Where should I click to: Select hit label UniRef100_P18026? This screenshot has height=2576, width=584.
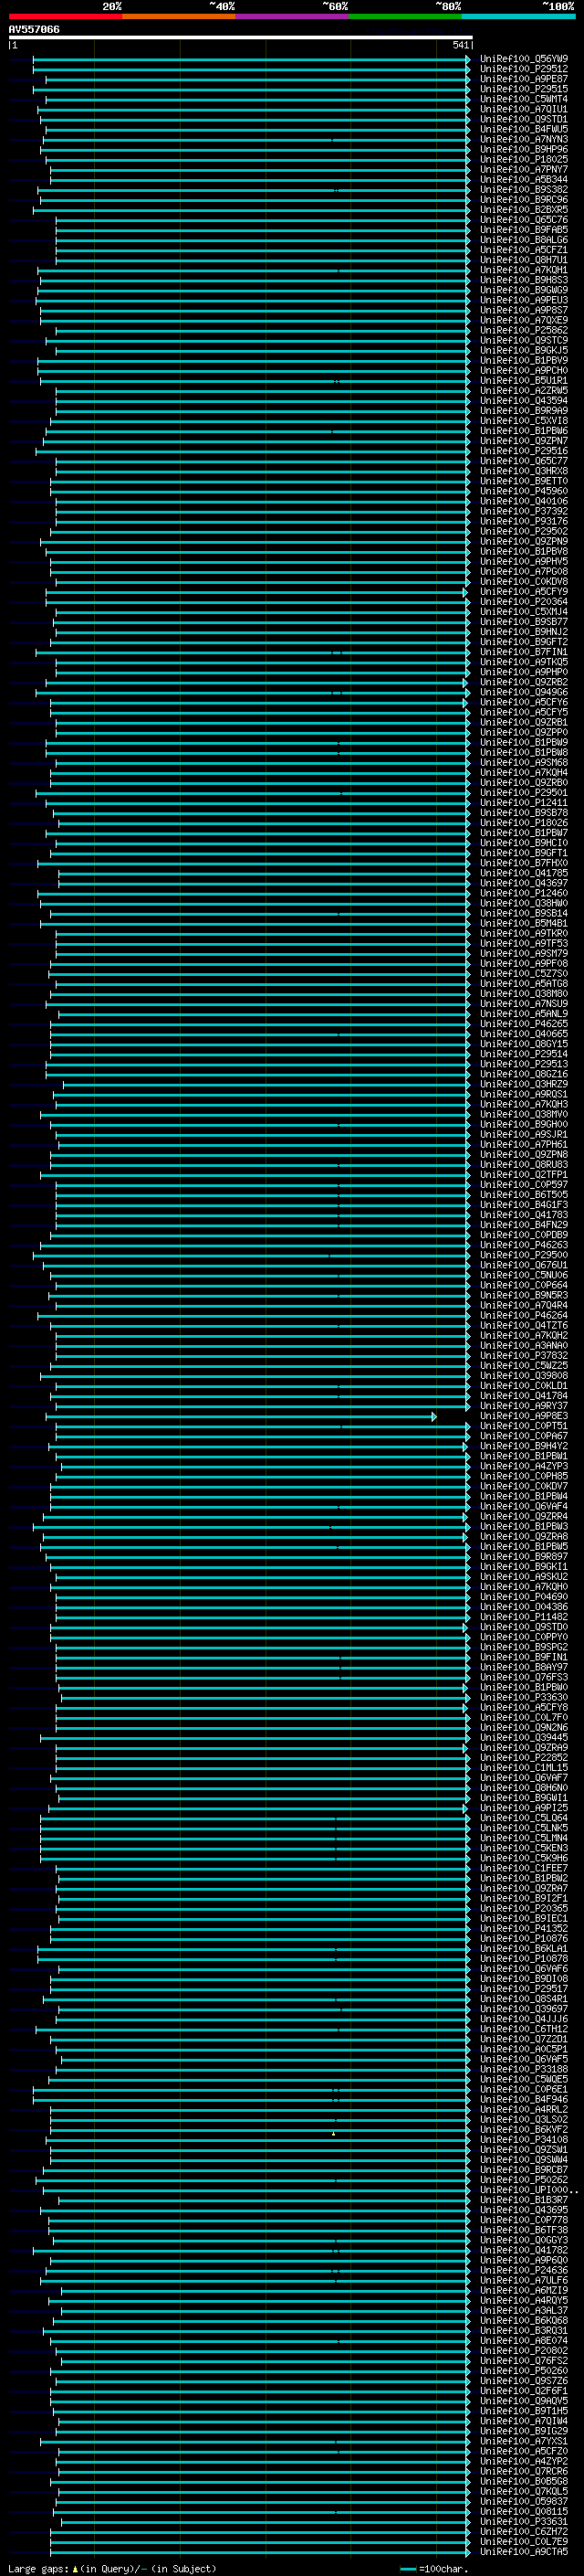(524, 823)
